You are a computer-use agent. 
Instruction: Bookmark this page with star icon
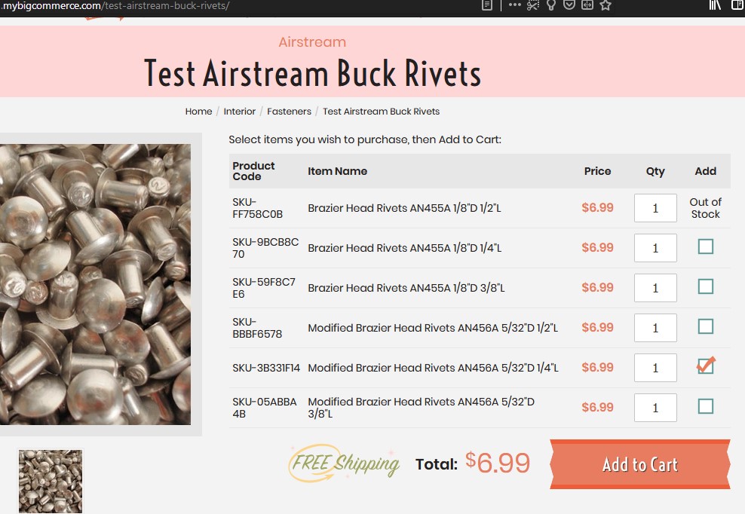606,5
